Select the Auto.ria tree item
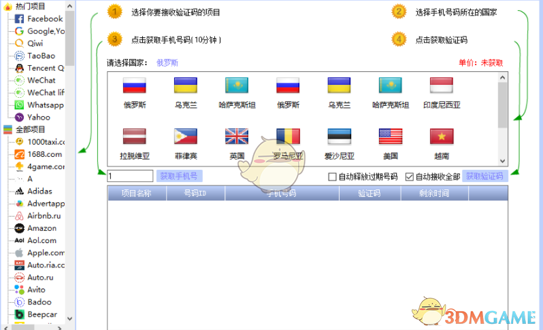 pos(46,265)
